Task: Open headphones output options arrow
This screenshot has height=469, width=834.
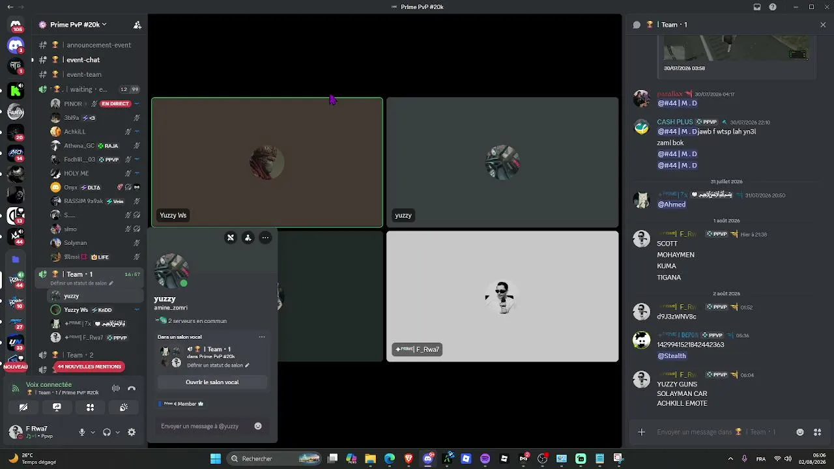Action: [117, 432]
